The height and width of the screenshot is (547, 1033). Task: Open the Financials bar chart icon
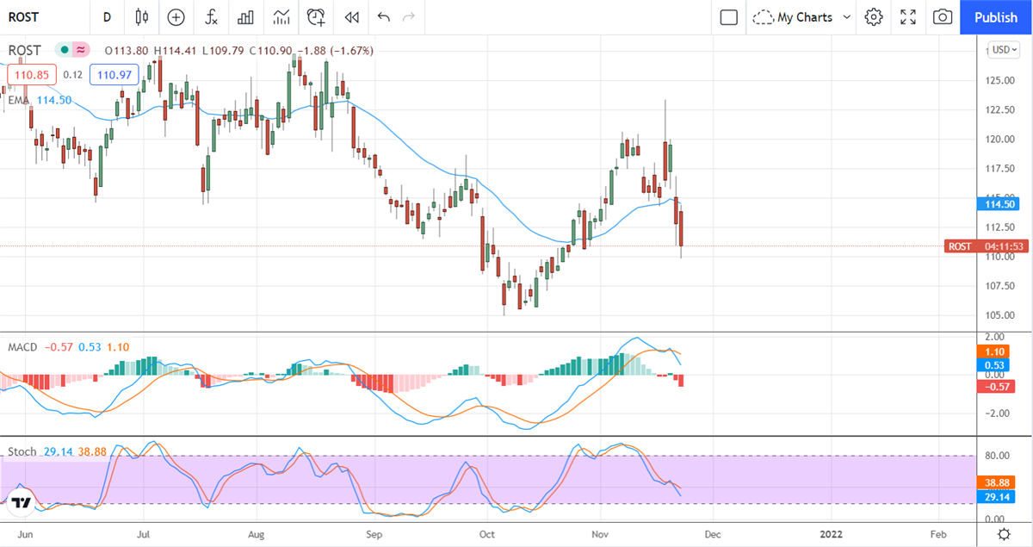tap(245, 17)
